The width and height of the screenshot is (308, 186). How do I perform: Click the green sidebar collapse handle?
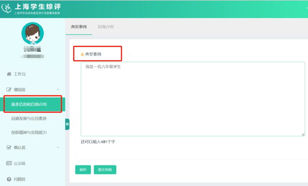(67, 124)
